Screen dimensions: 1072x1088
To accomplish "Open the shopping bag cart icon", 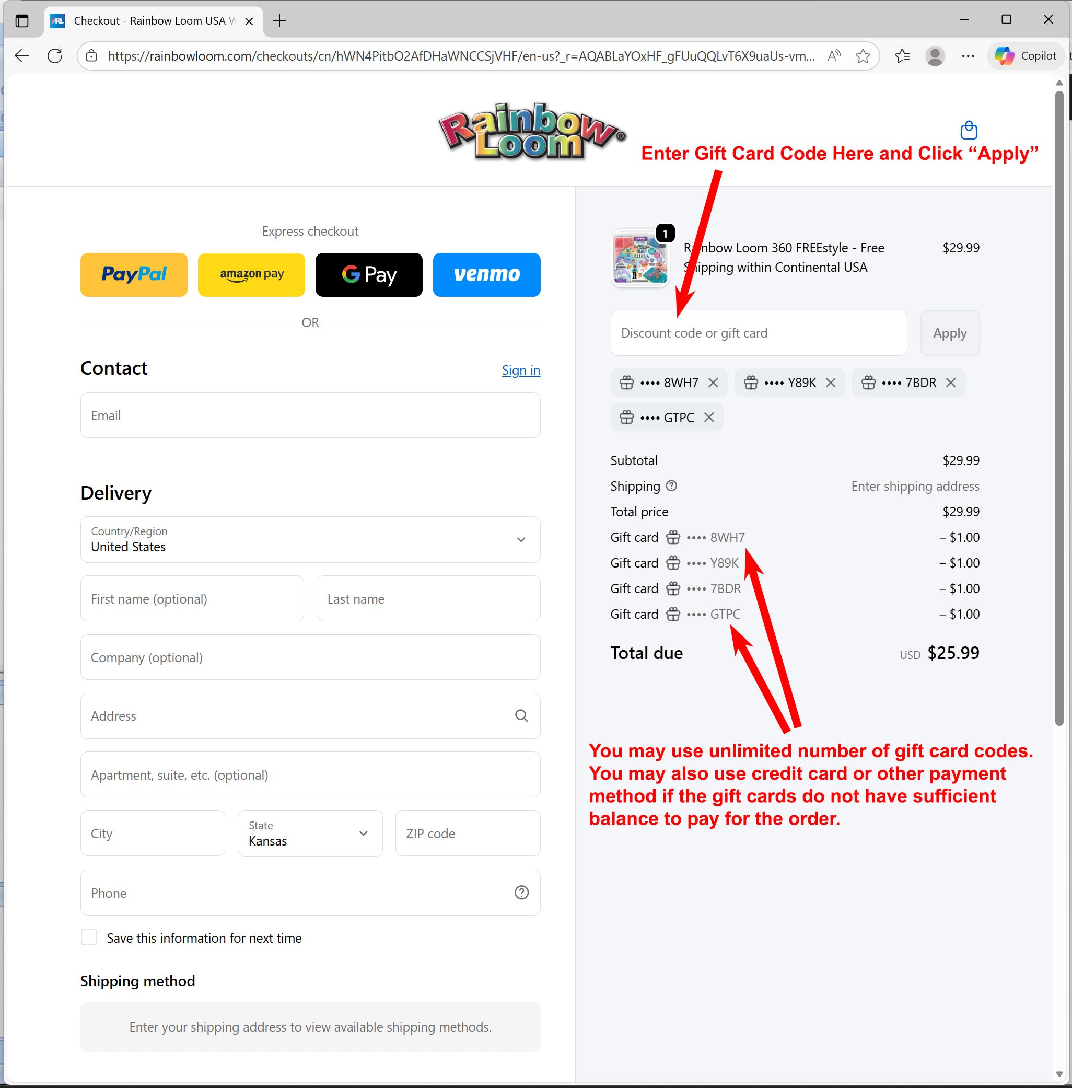I will pos(969,130).
